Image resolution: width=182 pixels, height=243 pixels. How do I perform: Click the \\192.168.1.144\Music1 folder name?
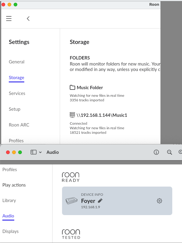(x=102, y=115)
